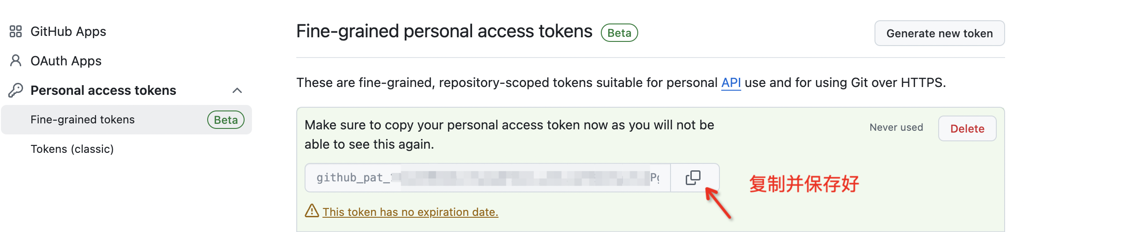Click the Generate new token button
The width and height of the screenshot is (1138, 232).
940,33
